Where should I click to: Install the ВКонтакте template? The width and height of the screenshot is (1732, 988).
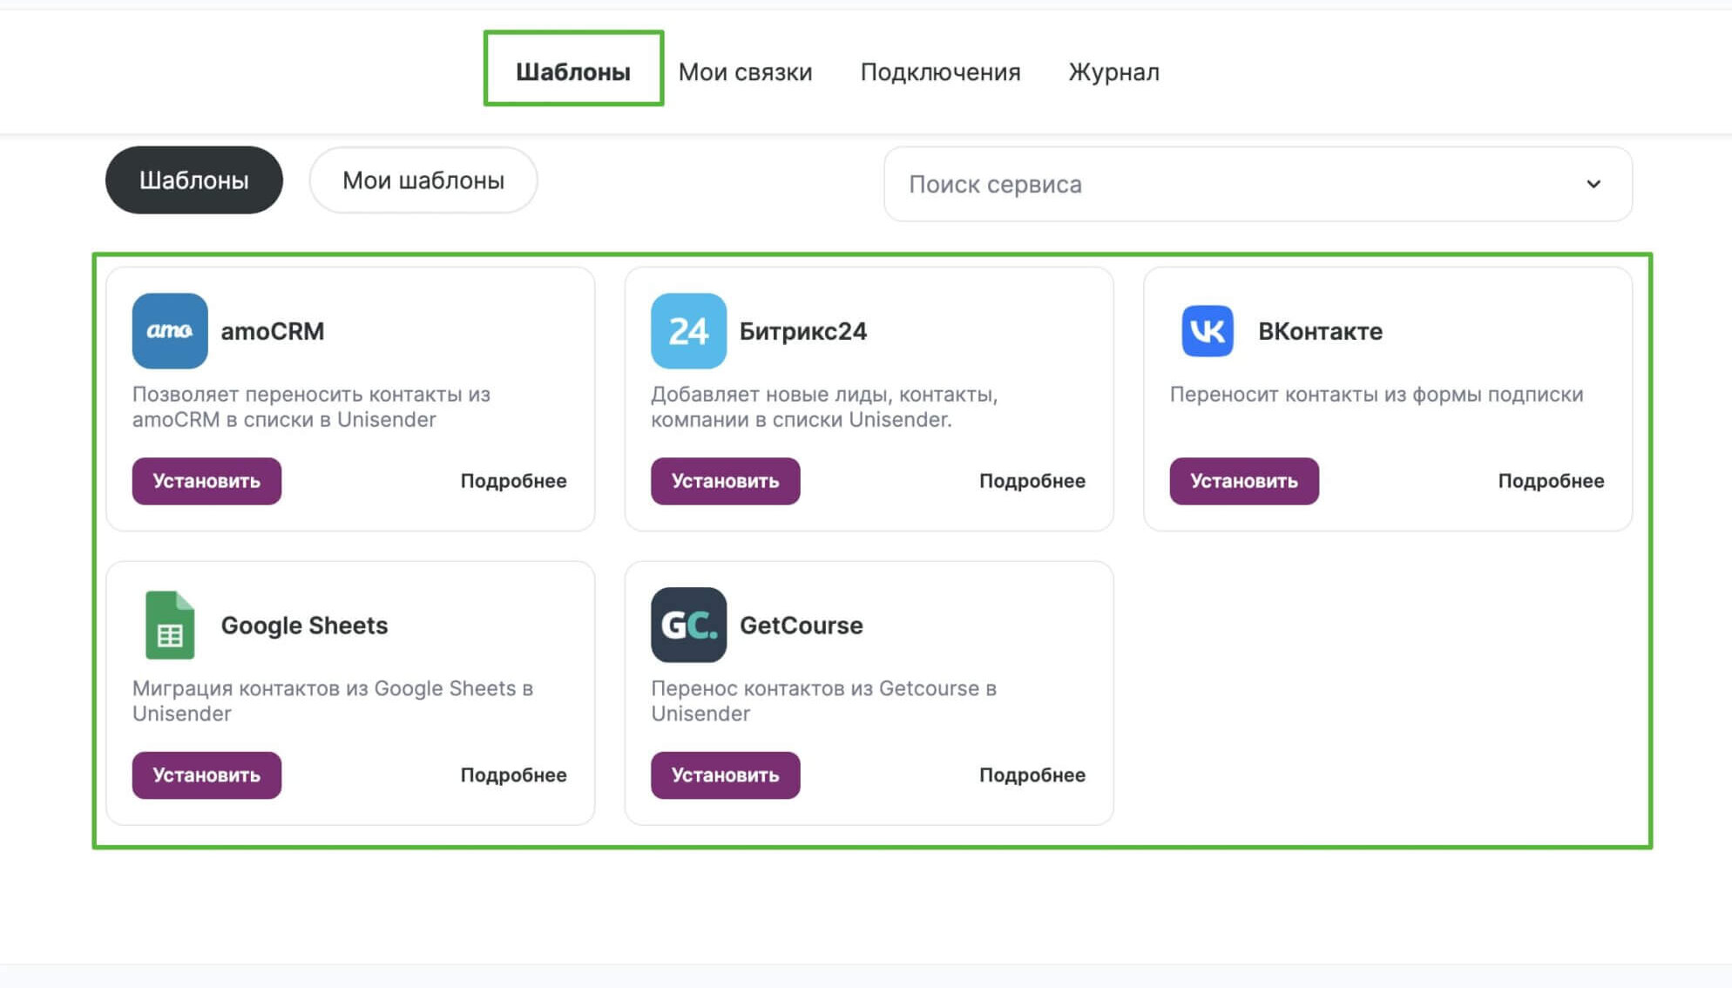click(x=1244, y=481)
